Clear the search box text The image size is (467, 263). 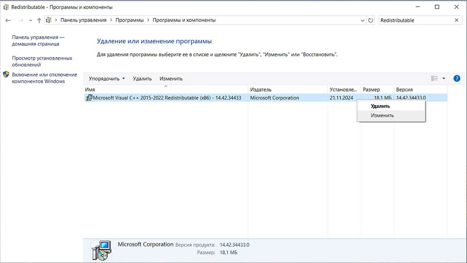coord(457,20)
